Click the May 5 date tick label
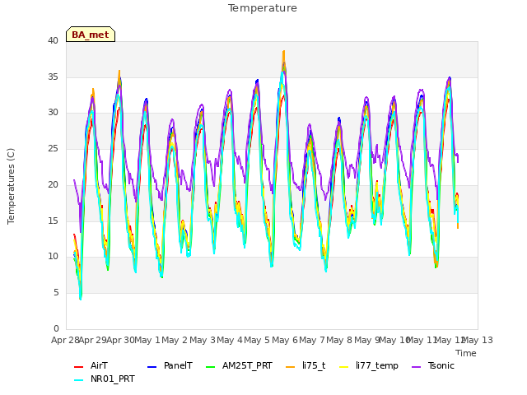The height and width of the screenshot is (395, 527). [x=257, y=340]
